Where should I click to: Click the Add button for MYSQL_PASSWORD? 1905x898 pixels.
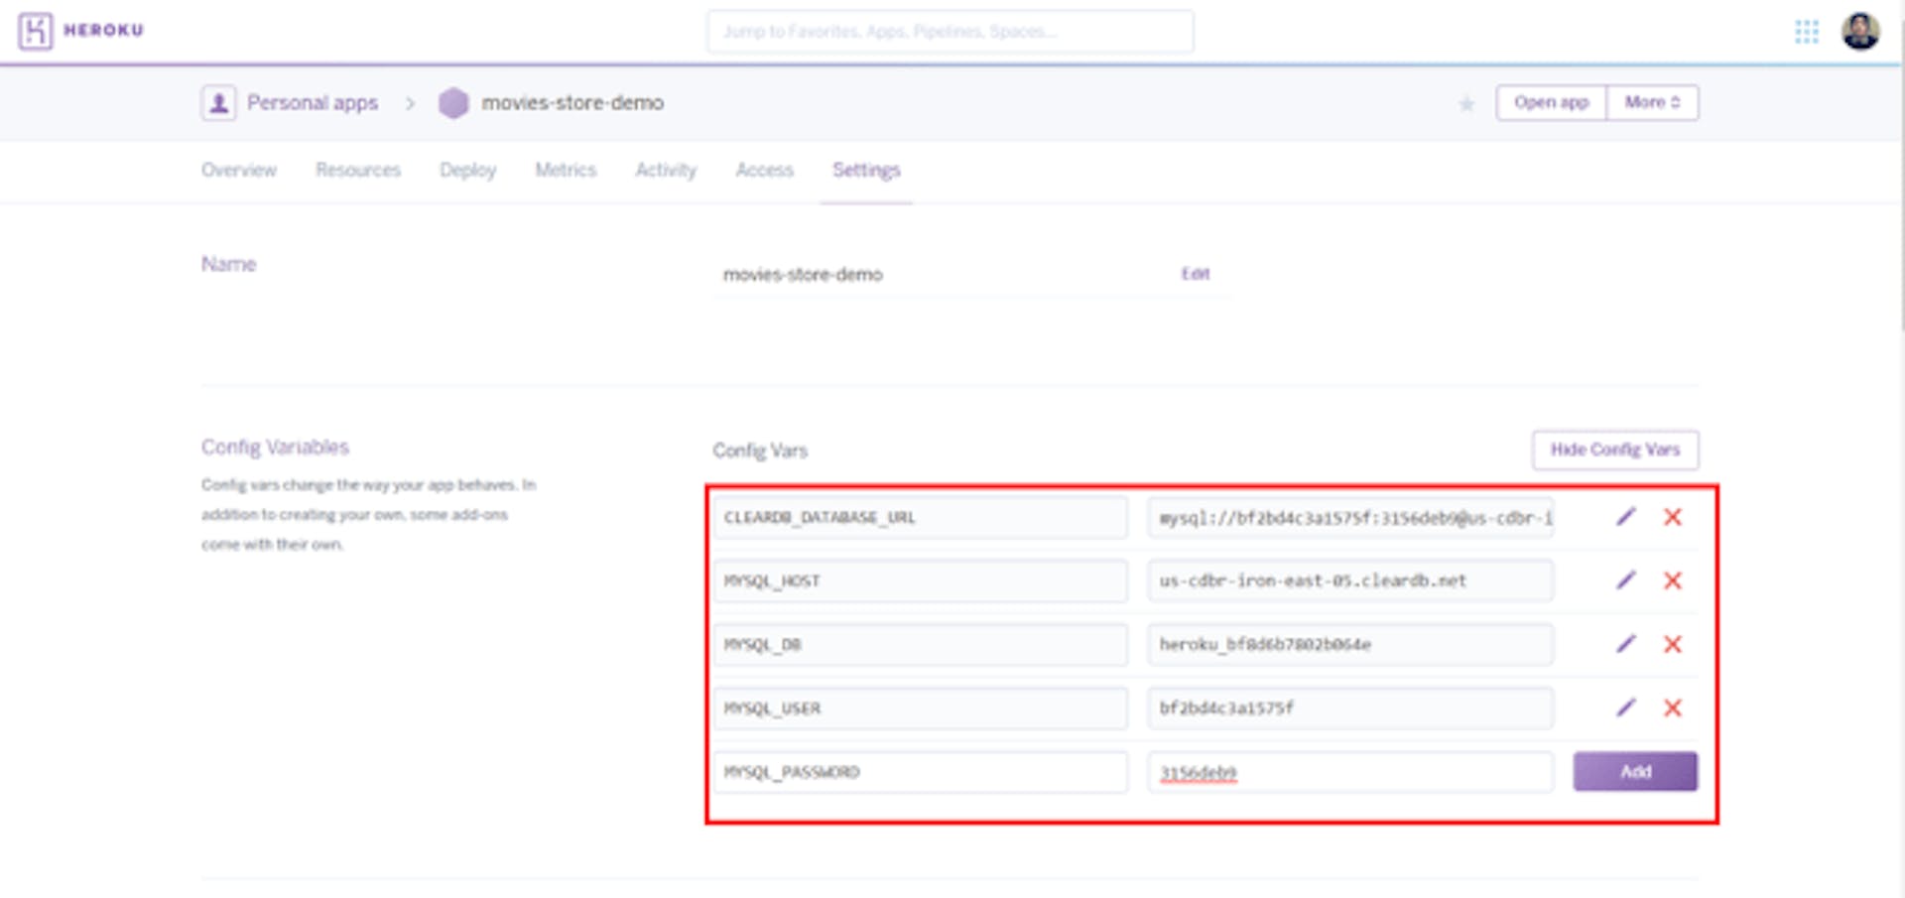point(1635,771)
